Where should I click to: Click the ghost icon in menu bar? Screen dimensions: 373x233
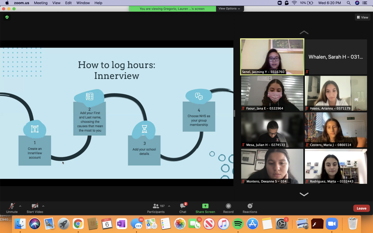287,3
